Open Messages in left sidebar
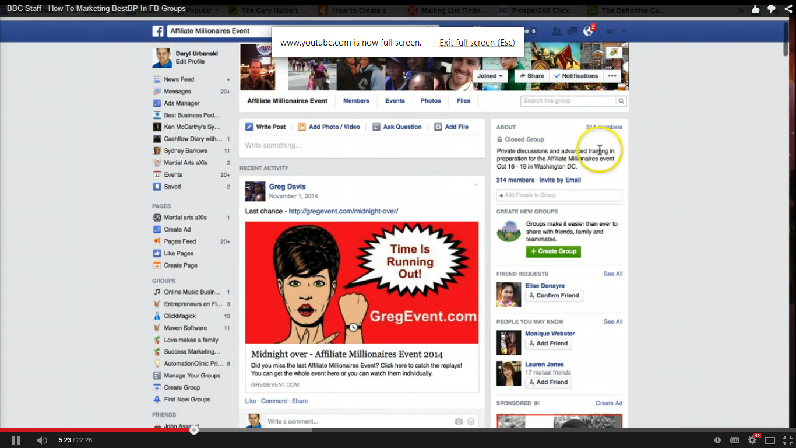Viewport: 796px width, 448px height. pos(177,91)
